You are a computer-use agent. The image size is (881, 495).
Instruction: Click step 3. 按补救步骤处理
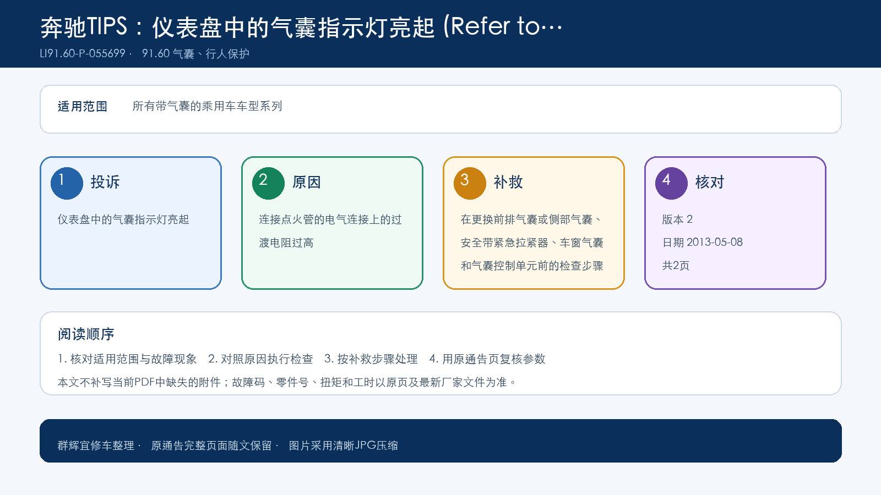click(371, 359)
